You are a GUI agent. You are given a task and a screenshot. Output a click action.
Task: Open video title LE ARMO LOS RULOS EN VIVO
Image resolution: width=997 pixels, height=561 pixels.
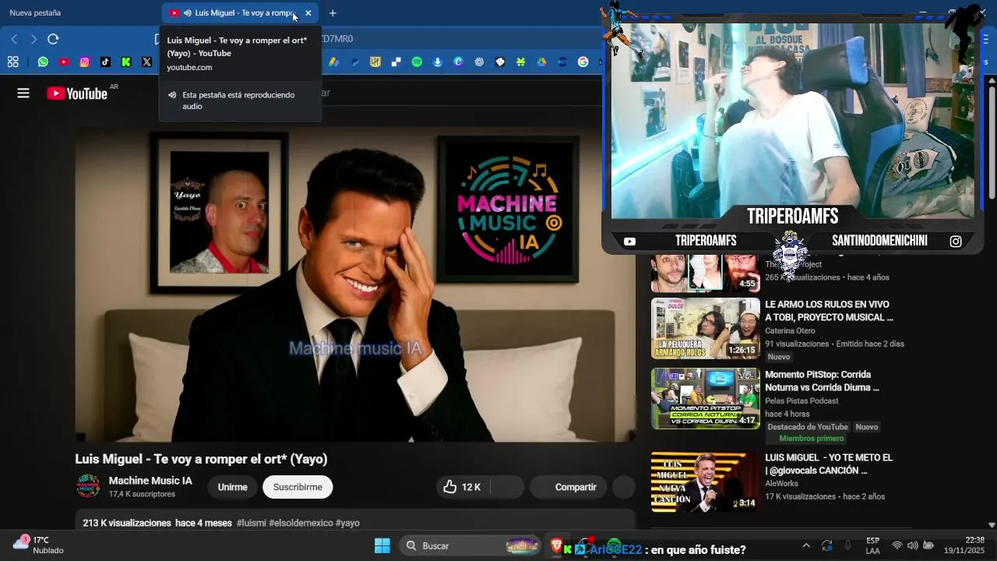(829, 311)
